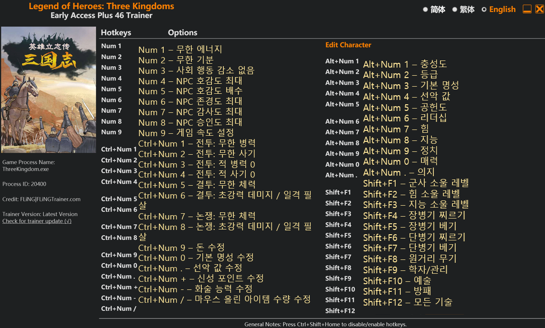Click option Ctrl+Num . – 선악 값 수정
Image resolution: width=545 pixels, height=328 pixels.
(x=190, y=268)
